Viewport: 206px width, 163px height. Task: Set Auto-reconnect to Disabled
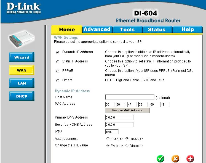(127, 139)
